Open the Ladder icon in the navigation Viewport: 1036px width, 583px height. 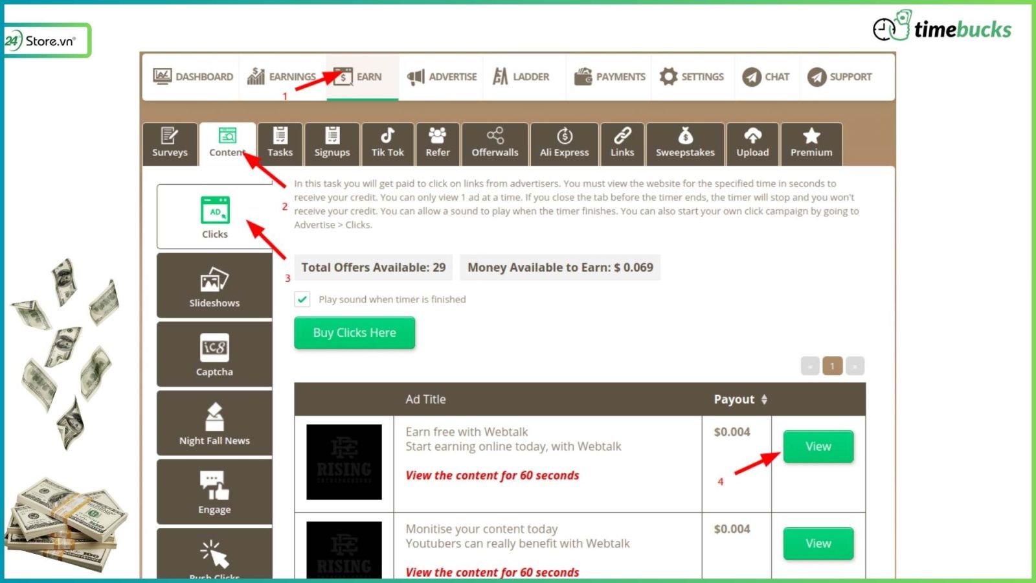coord(501,76)
